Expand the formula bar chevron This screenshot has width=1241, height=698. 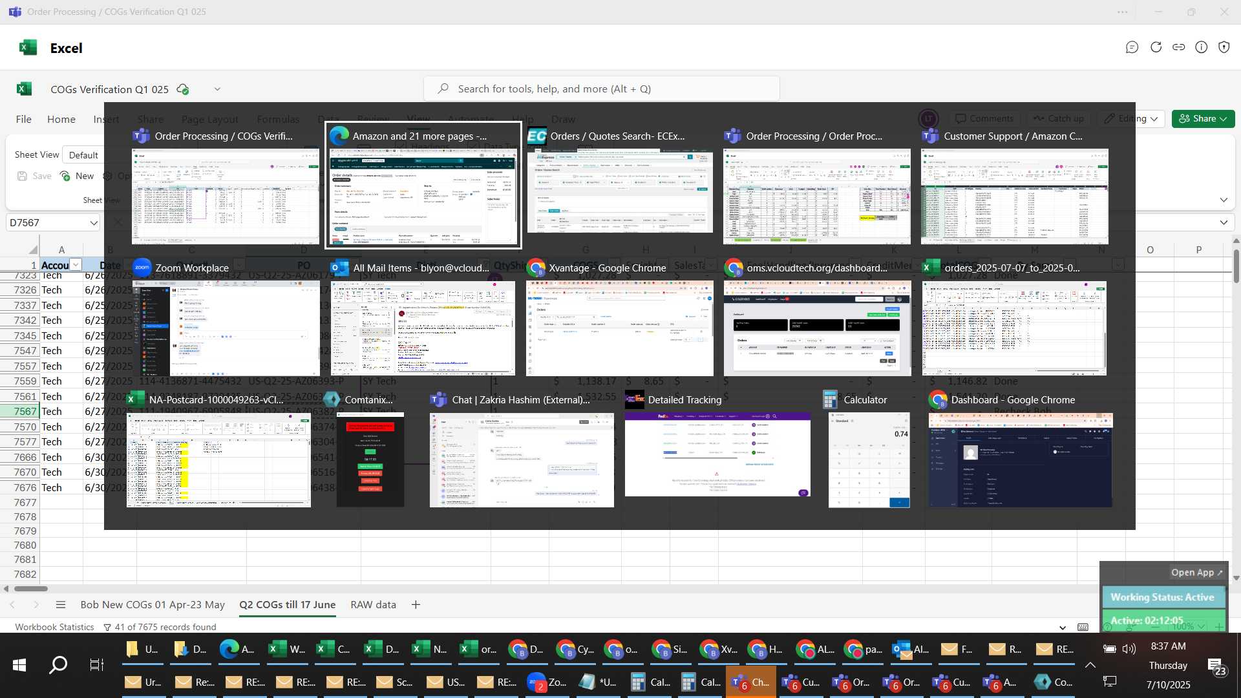(x=1224, y=223)
